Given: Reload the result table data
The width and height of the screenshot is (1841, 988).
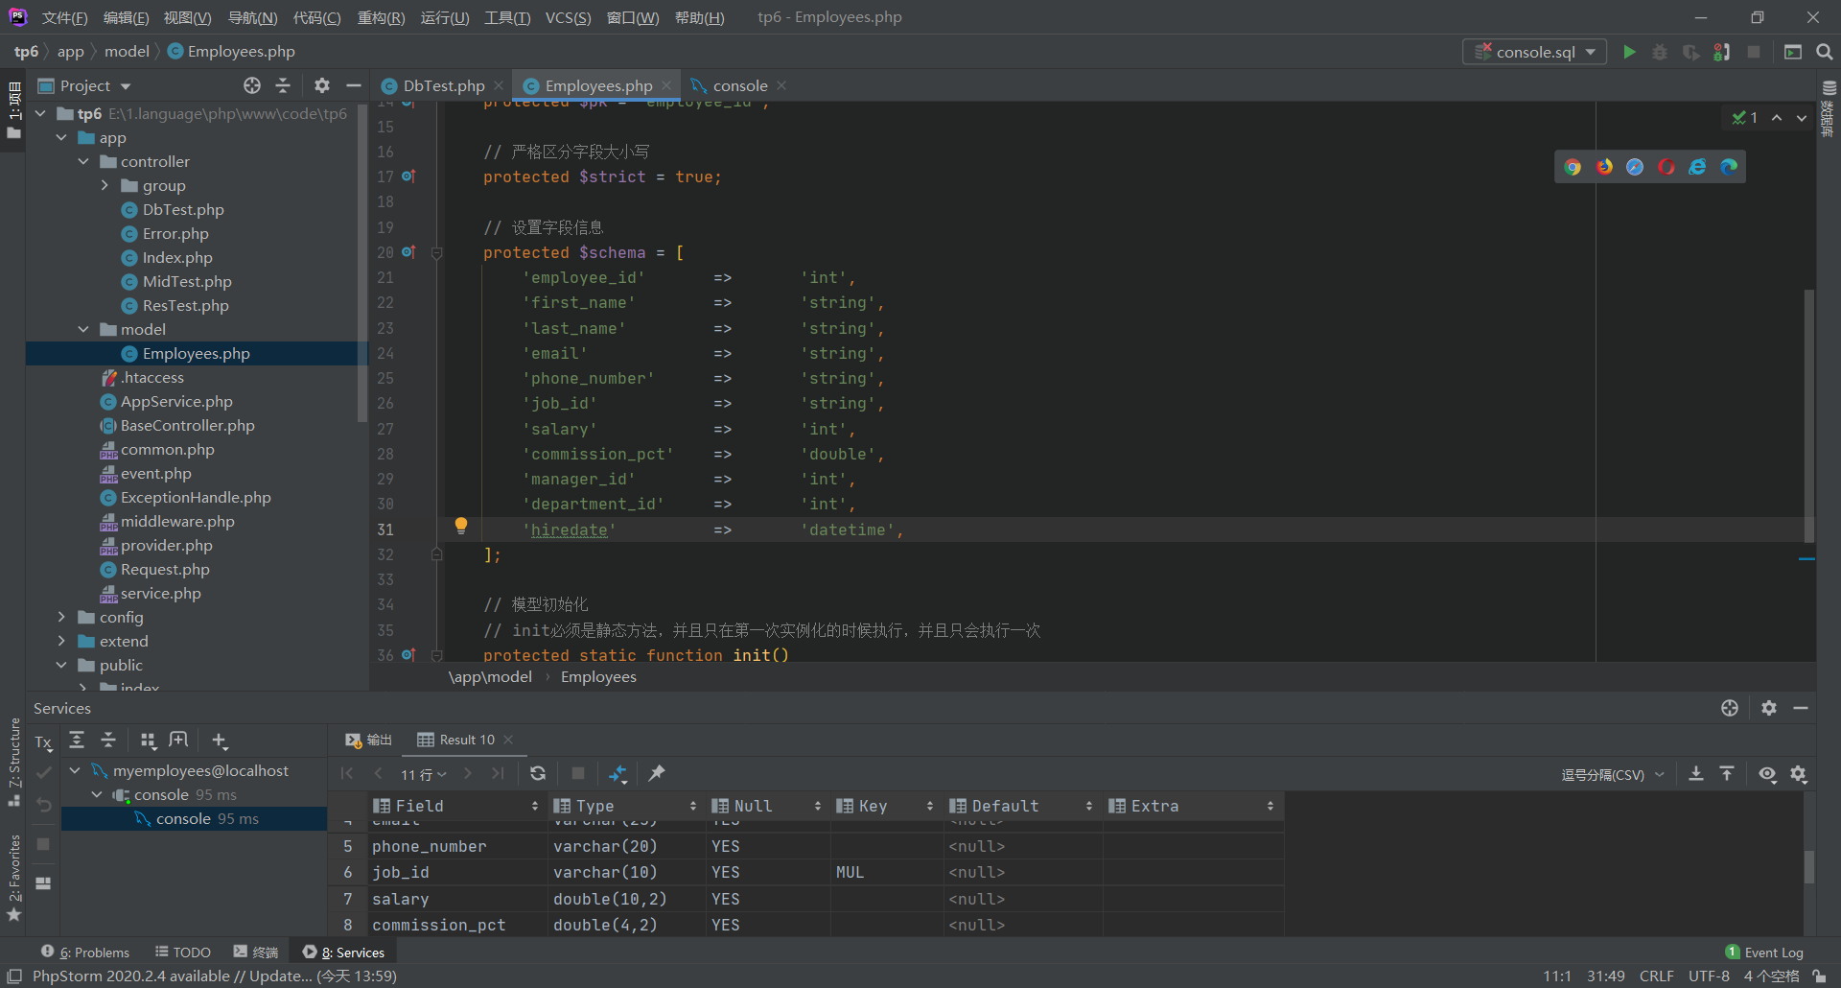Looking at the screenshot, I should pyautogui.click(x=538, y=773).
